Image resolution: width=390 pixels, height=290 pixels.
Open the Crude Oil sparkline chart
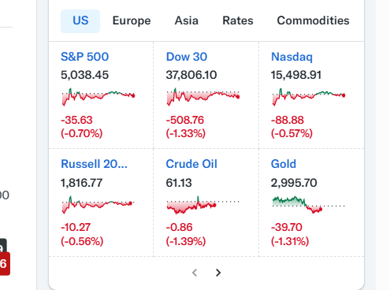click(203, 205)
